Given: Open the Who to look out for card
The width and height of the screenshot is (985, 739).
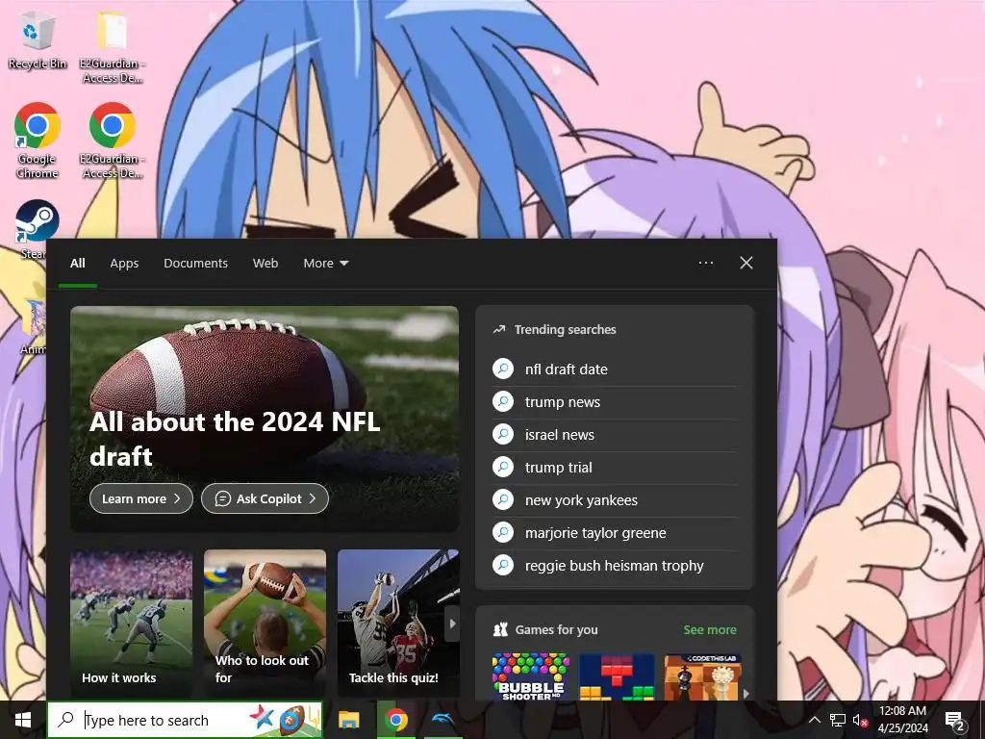Looking at the screenshot, I should click(265, 623).
